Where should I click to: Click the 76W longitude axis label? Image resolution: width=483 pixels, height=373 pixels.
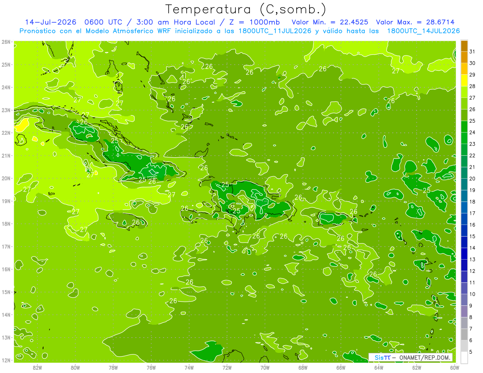(151, 367)
